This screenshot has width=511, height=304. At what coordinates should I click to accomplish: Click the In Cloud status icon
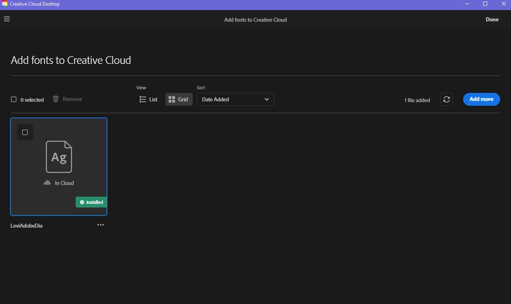[x=47, y=183]
